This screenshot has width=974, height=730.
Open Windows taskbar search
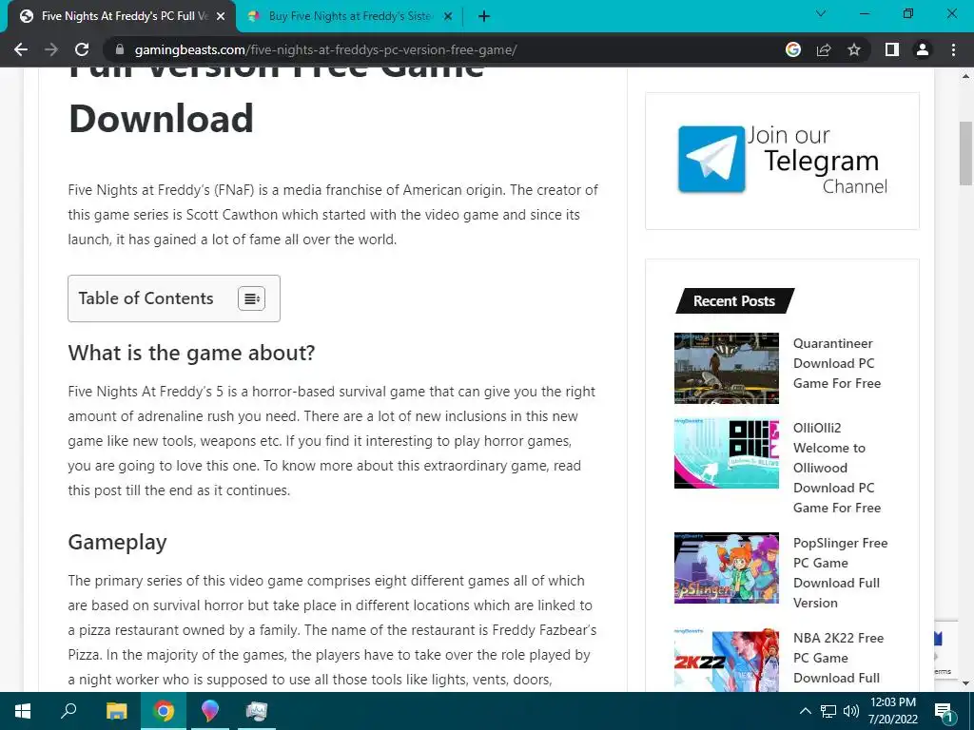pos(68,711)
